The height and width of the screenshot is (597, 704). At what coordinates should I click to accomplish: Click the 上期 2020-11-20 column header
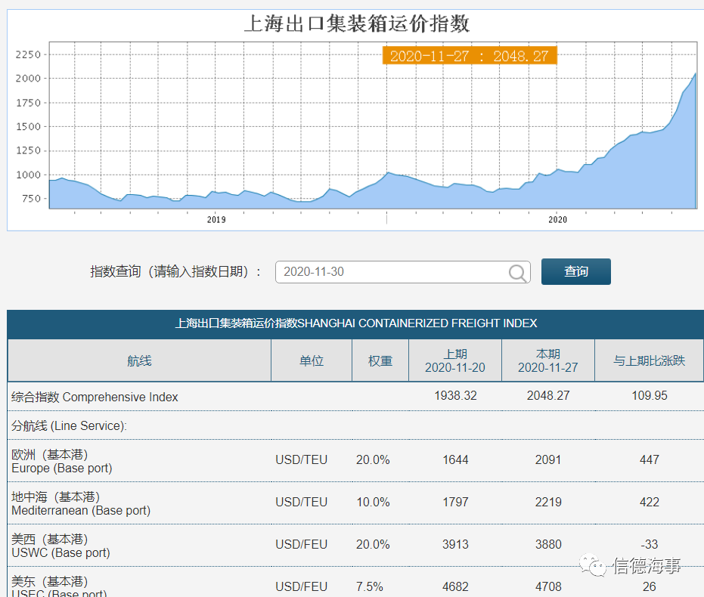(455, 360)
